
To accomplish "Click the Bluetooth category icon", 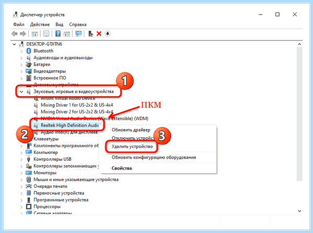I will (29, 51).
